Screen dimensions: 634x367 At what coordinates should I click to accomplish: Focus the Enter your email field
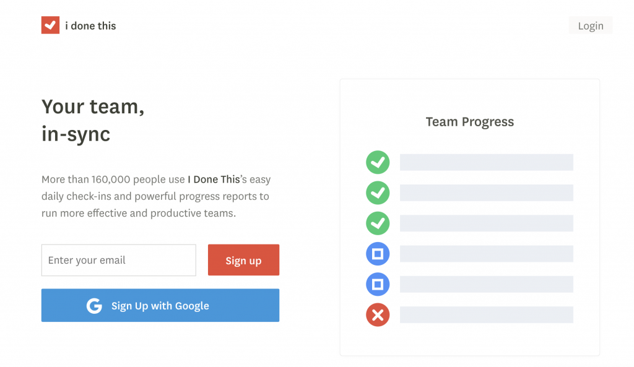(x=118, y=260)
